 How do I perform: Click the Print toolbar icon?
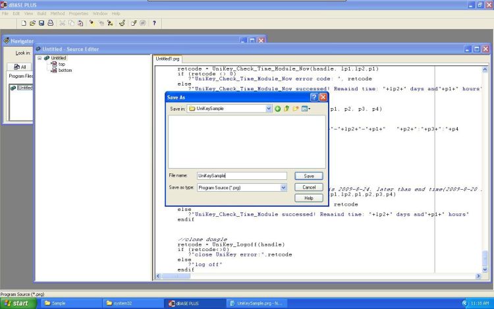click(51, 23)
